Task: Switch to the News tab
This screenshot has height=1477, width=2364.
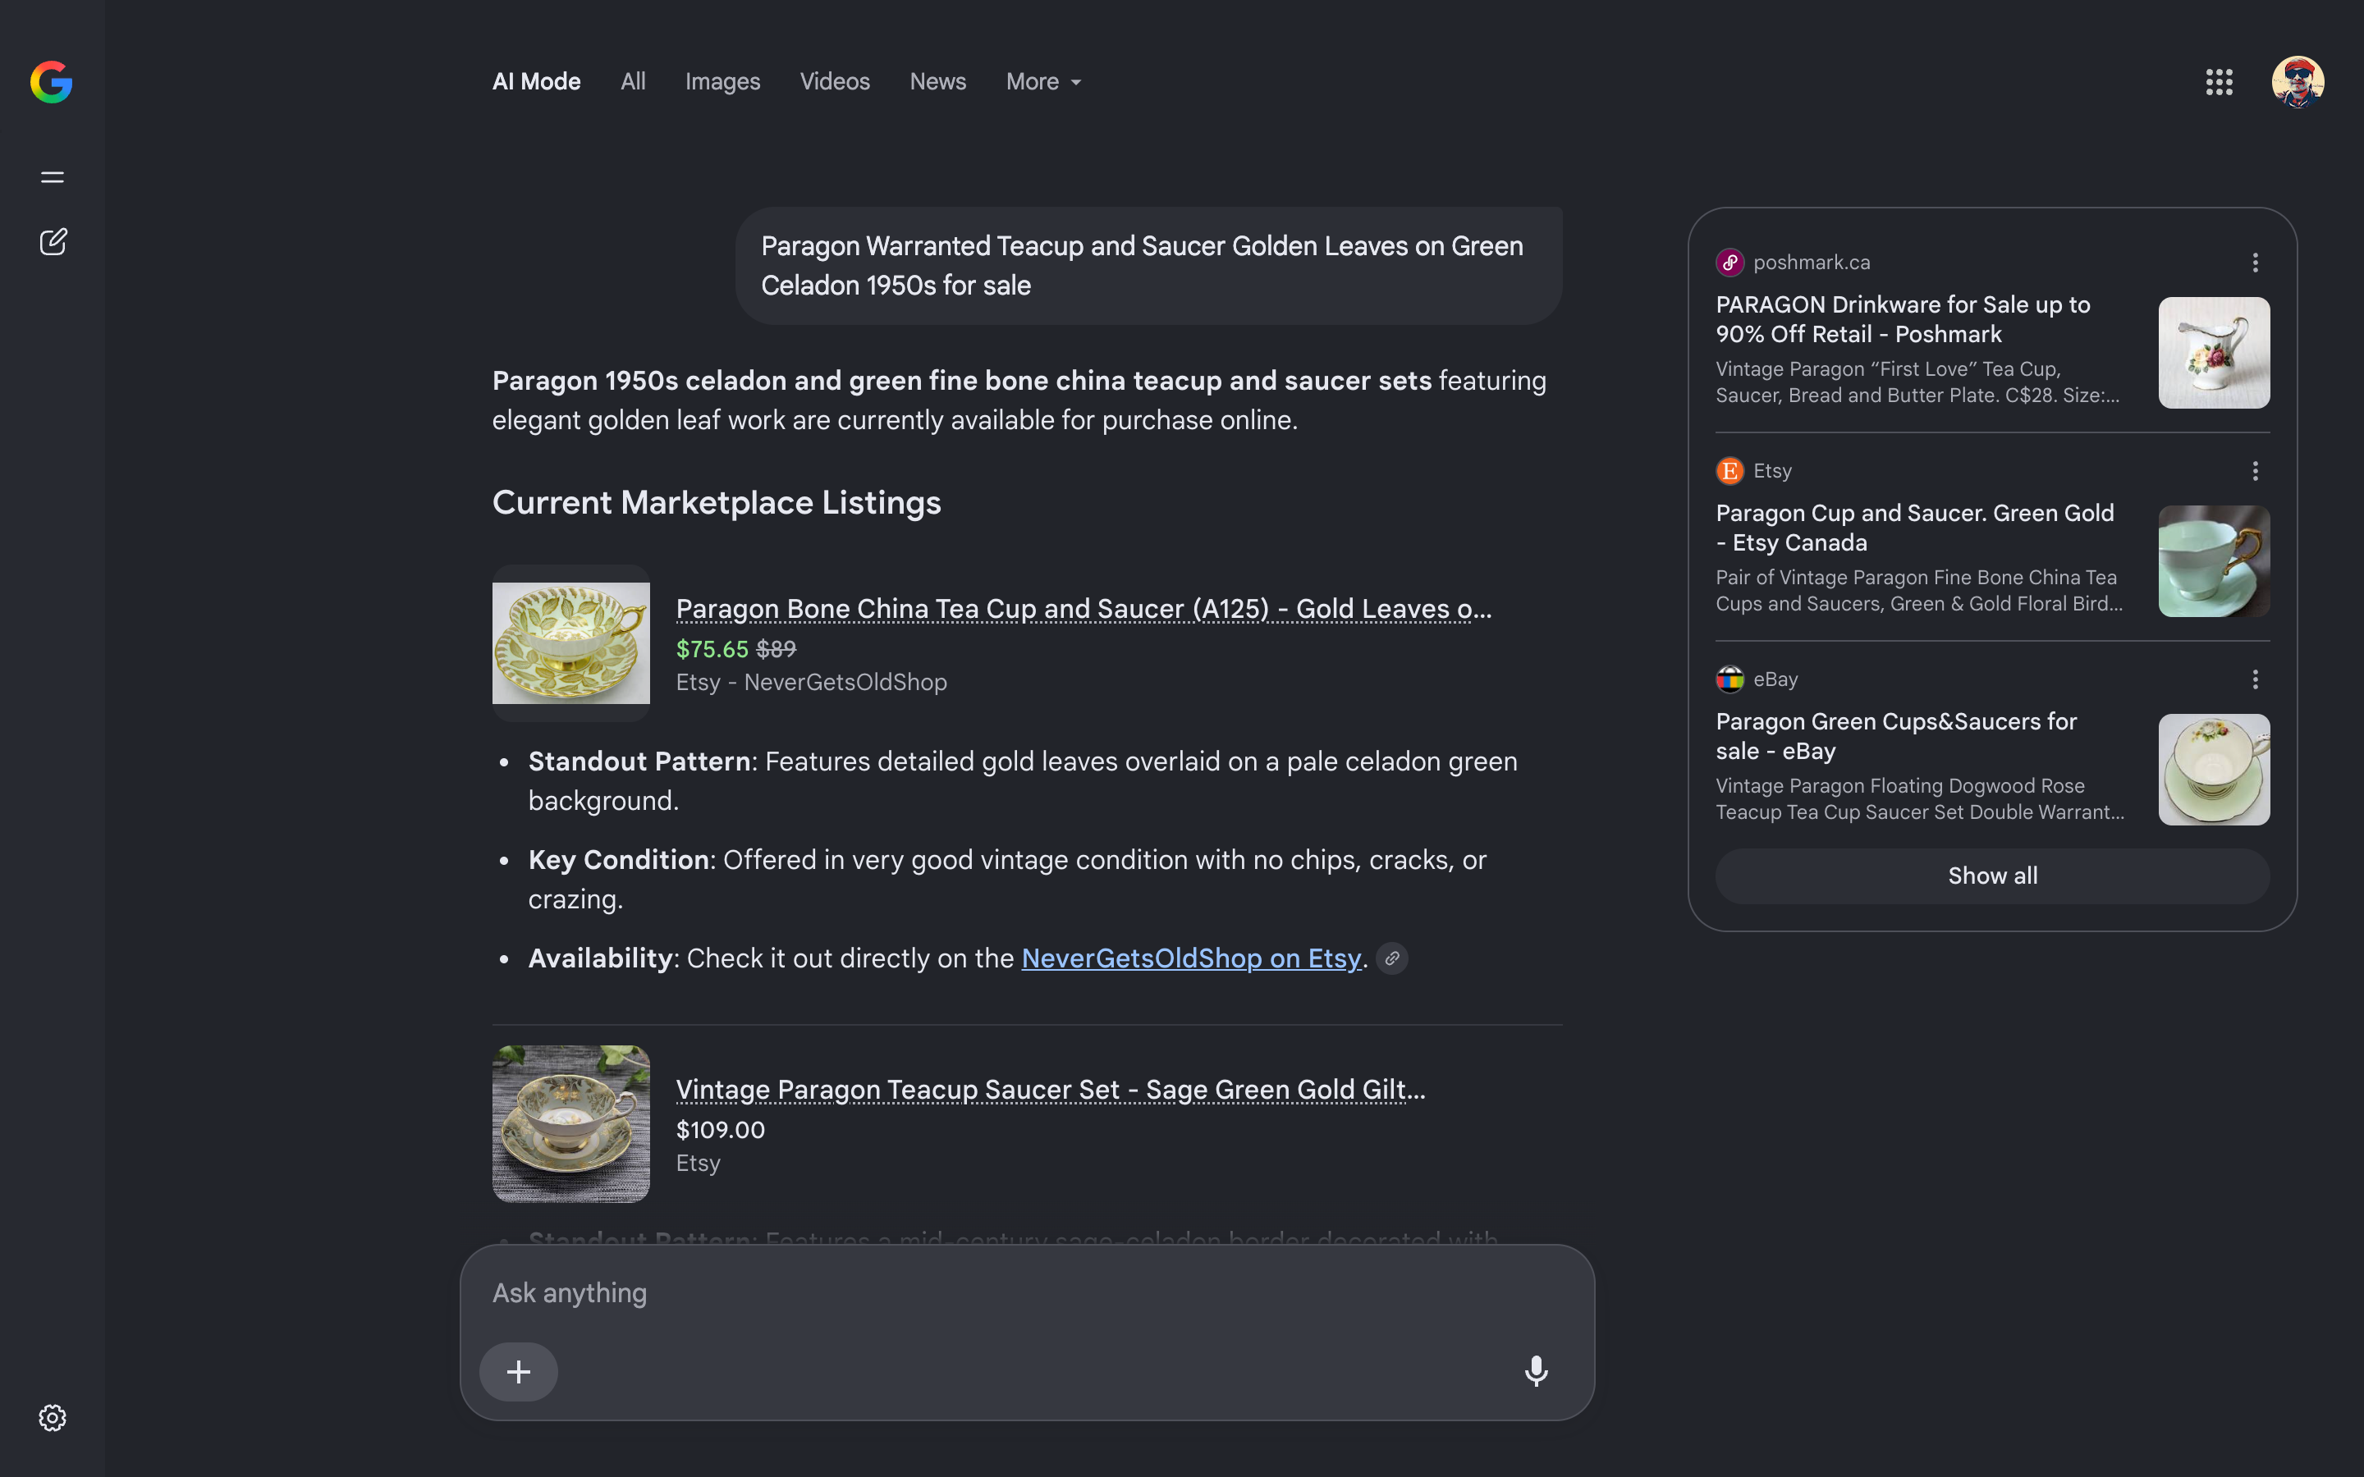Action: pos(937,82)
